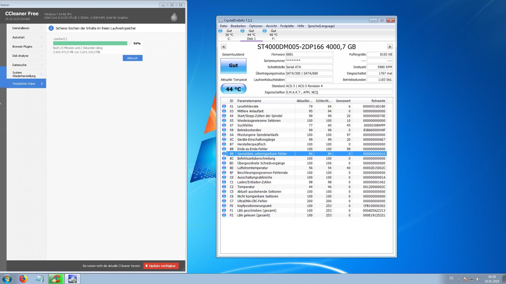Viewport: 506px width, 284px height.
Task: Open Deinstallieren section in CCleaner
Action: [26, 28]
